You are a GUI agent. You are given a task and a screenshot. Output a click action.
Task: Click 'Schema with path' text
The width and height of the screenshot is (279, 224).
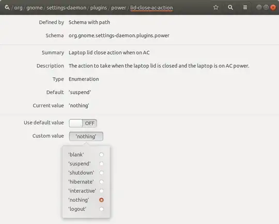pyautogui.click(x=89, y=22)
